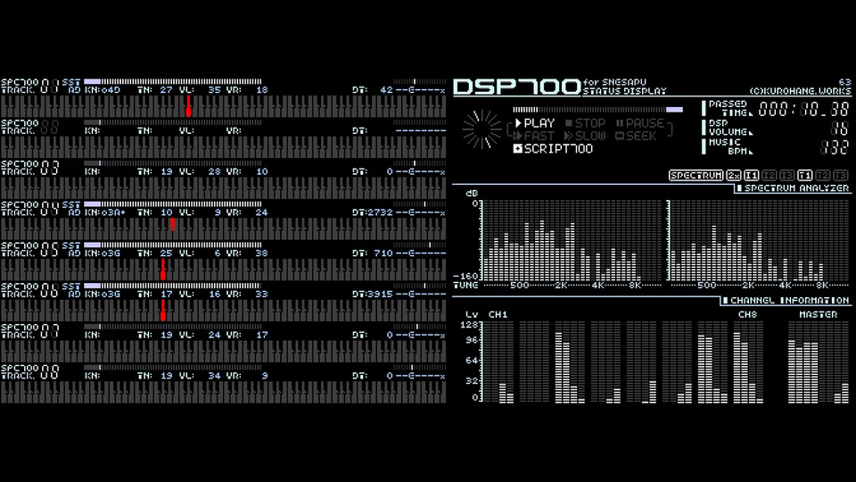Click the playback progress bar end marker
The image size is (856, 482).
pos(674,110)
